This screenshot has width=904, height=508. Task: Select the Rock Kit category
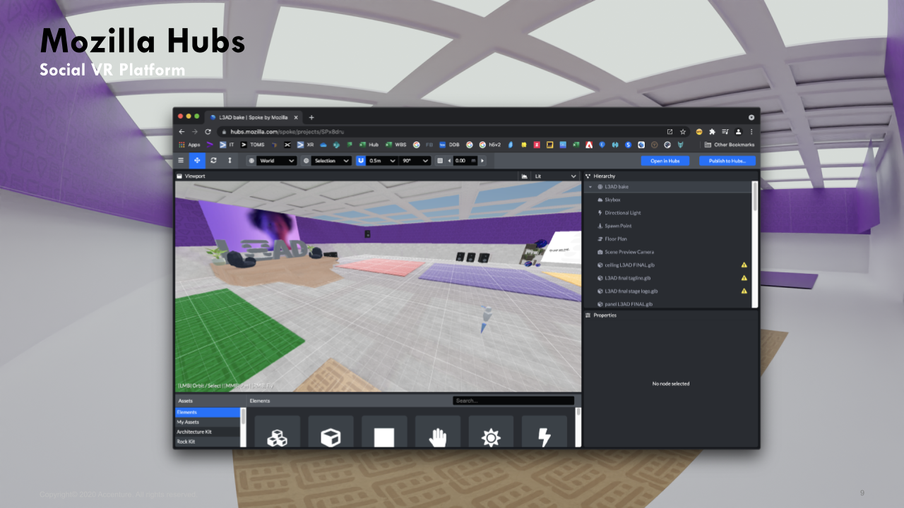208,442
